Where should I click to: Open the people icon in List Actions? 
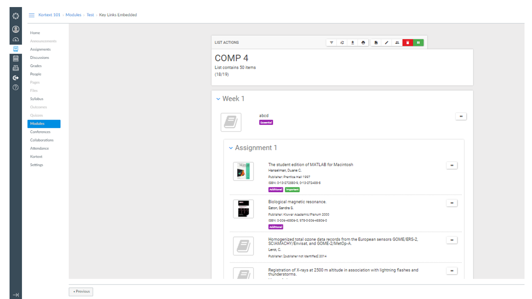[x=397, y=42]
